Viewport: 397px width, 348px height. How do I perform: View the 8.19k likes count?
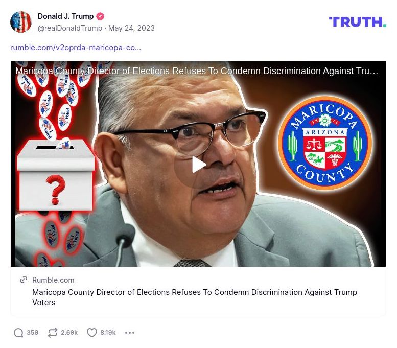tap(108, 333)
